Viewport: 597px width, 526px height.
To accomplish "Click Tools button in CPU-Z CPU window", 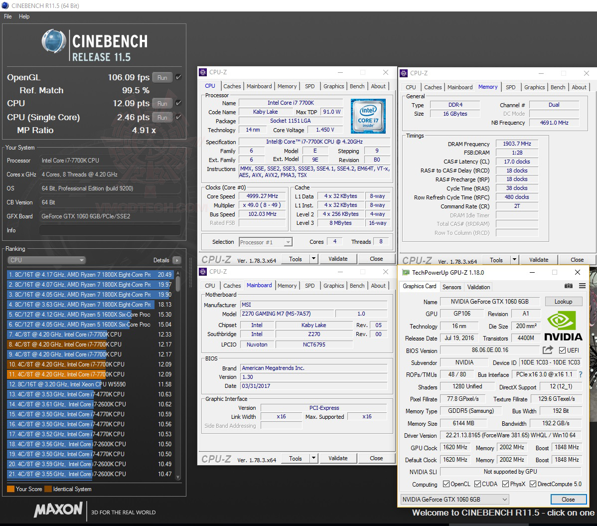I will 296,259.
